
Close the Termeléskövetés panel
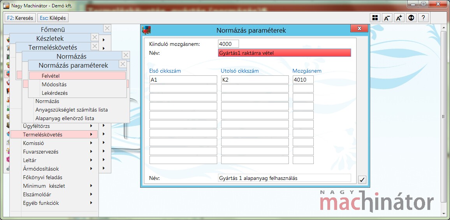pyautogui.click(x=95, y=46)
